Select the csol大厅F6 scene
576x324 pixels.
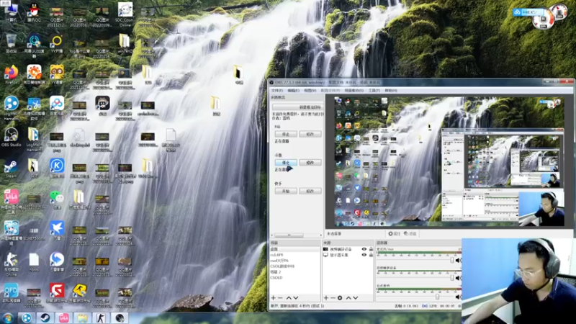pyautogui.click(x=295, y=261)
